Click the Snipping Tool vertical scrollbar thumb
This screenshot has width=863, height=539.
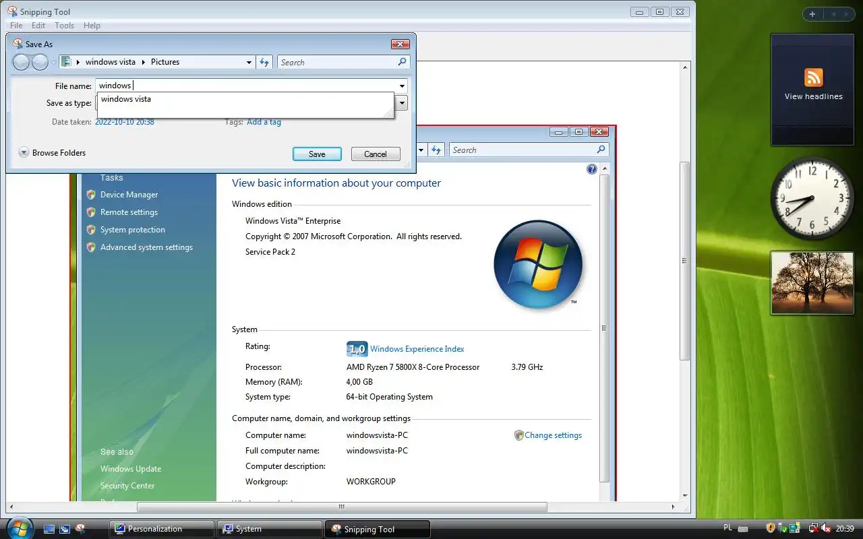tap(685, 261)
